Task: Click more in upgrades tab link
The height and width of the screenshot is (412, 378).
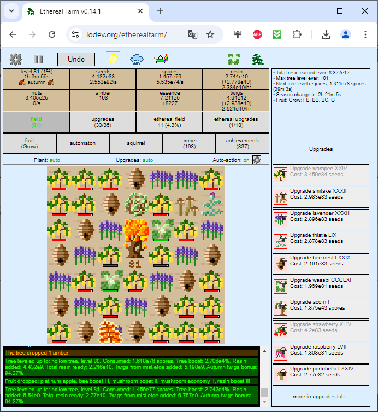Action: pos(321,397)
